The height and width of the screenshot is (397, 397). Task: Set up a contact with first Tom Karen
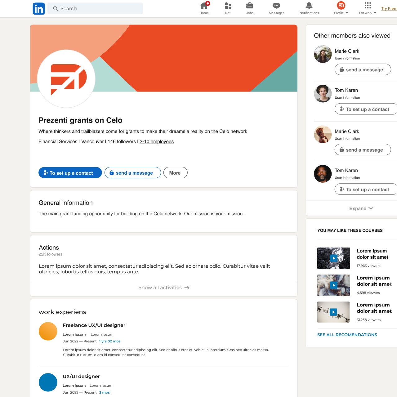(366, 109)
